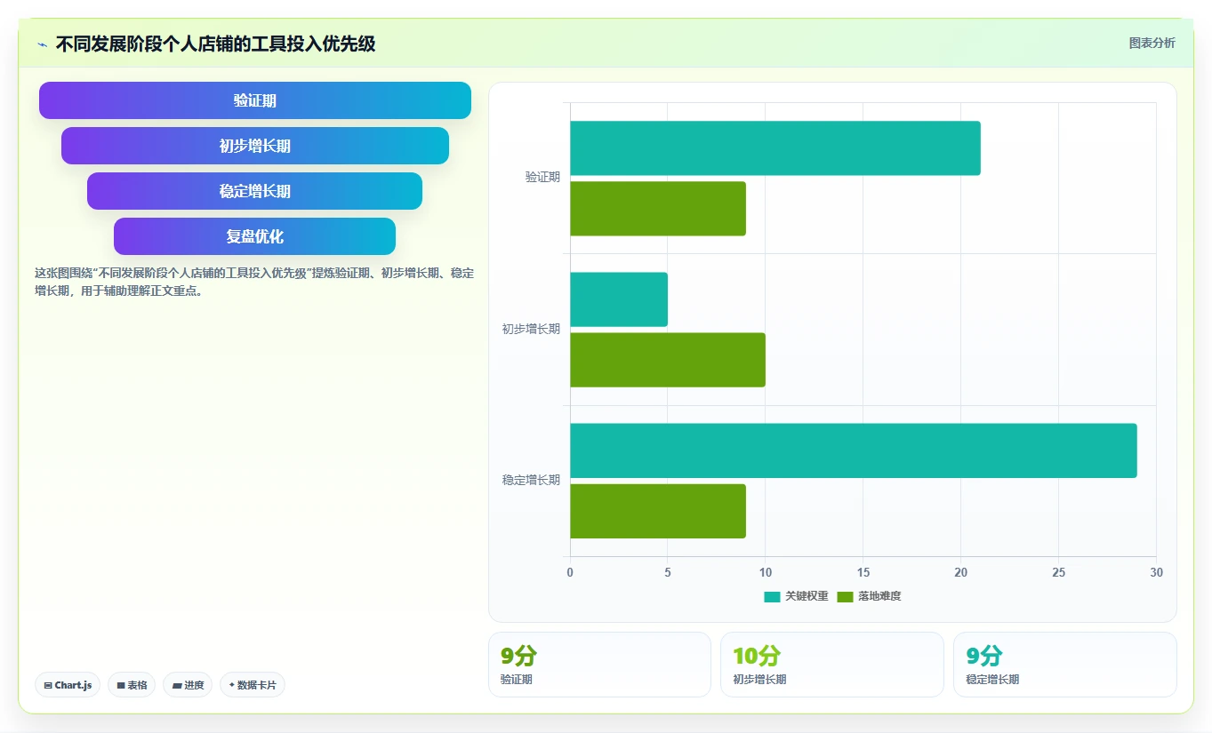Viewport: 1212px width, 733px height.
Task: Select the 初步增长期 funnel stage
Action: point(255,146)
